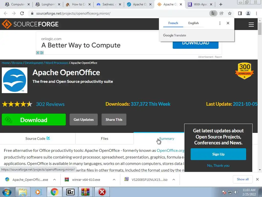Go to Development breadcrumb link
262x197 pixels.
[34, 63]
